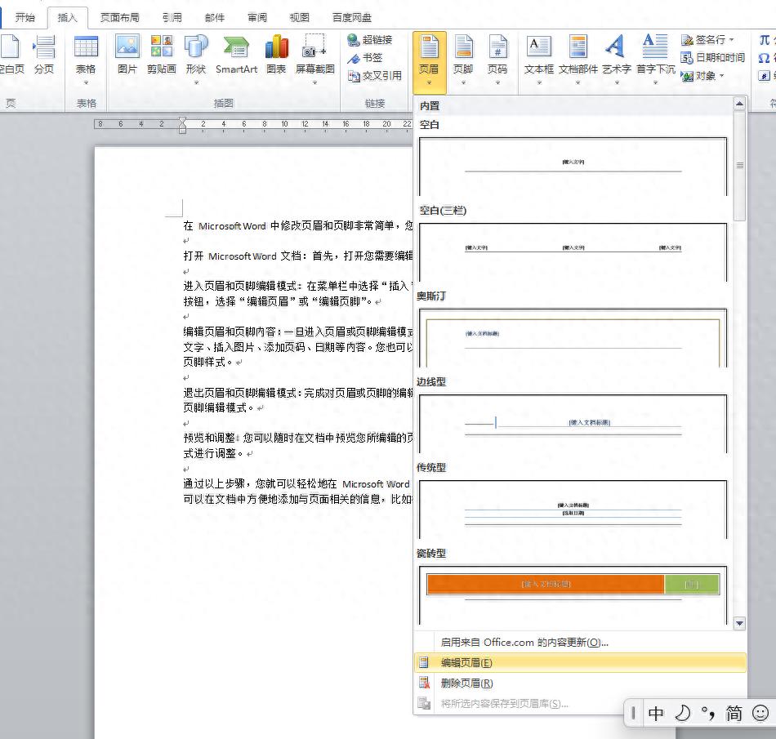
Task: Switch to the 页面布局 ribbon tab
Action: tap(119, 16)
